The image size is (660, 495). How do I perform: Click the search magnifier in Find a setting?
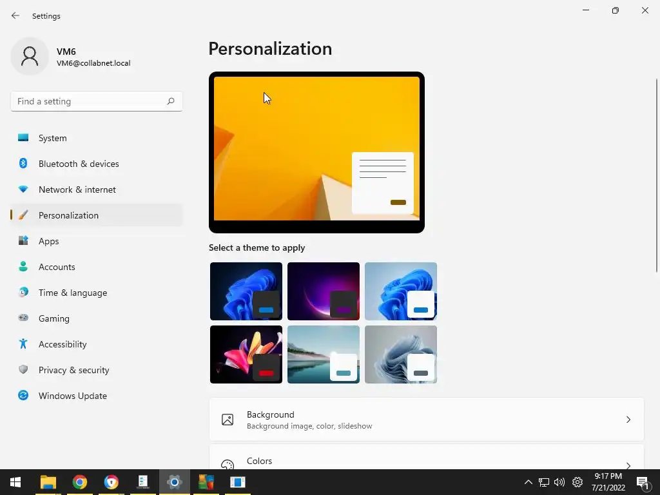click(x=170, y=101)
